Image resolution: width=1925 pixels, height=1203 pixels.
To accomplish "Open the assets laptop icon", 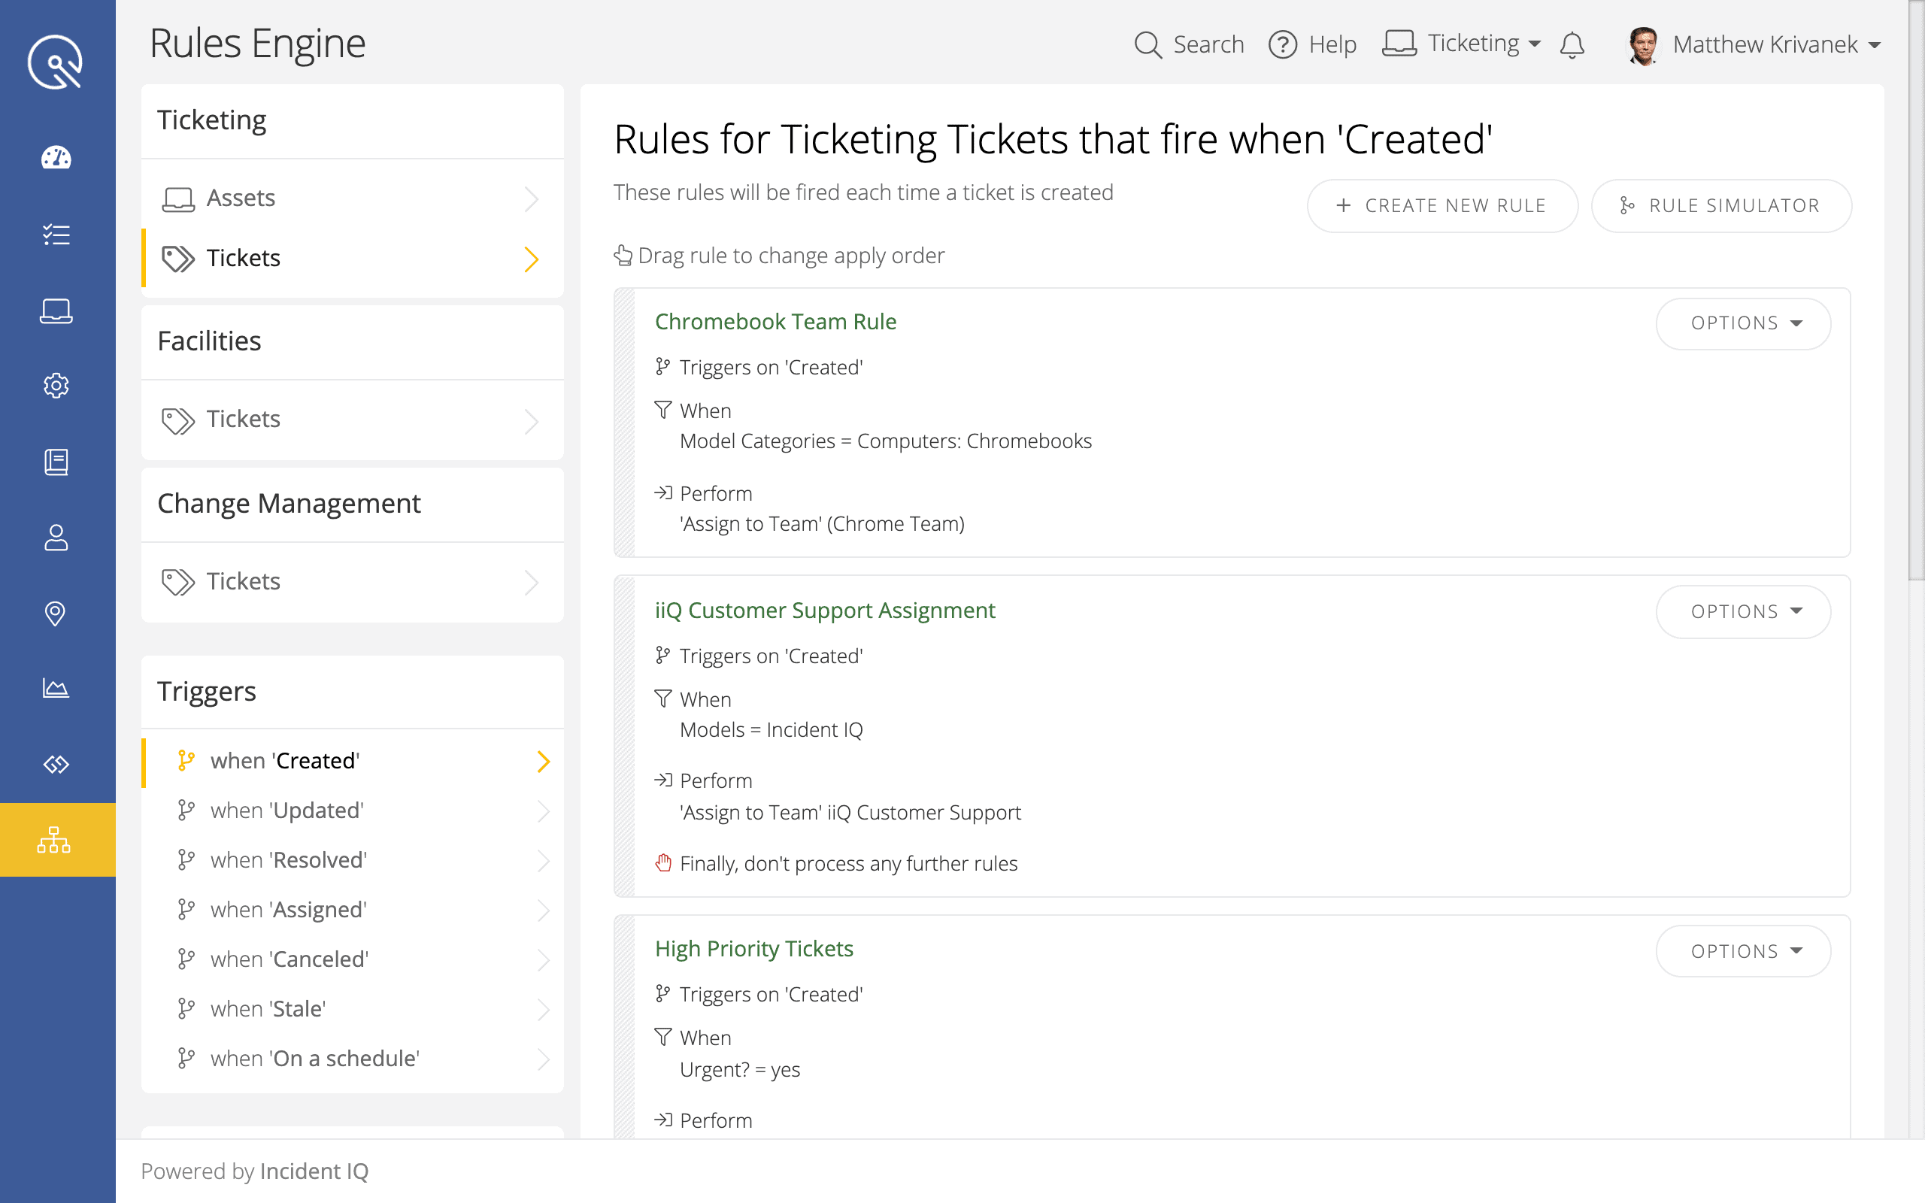I will click(x=56, y=311).
